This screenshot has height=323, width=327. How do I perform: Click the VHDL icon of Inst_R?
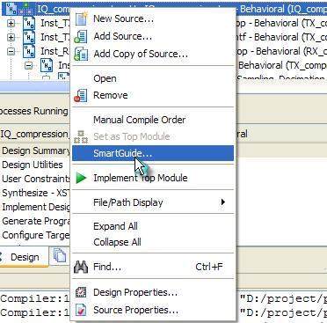(29, 51)
